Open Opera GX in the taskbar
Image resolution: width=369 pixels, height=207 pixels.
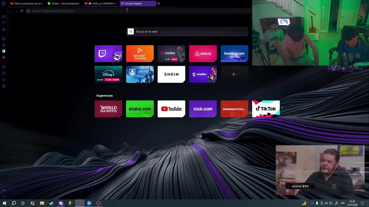pos(80,203)
